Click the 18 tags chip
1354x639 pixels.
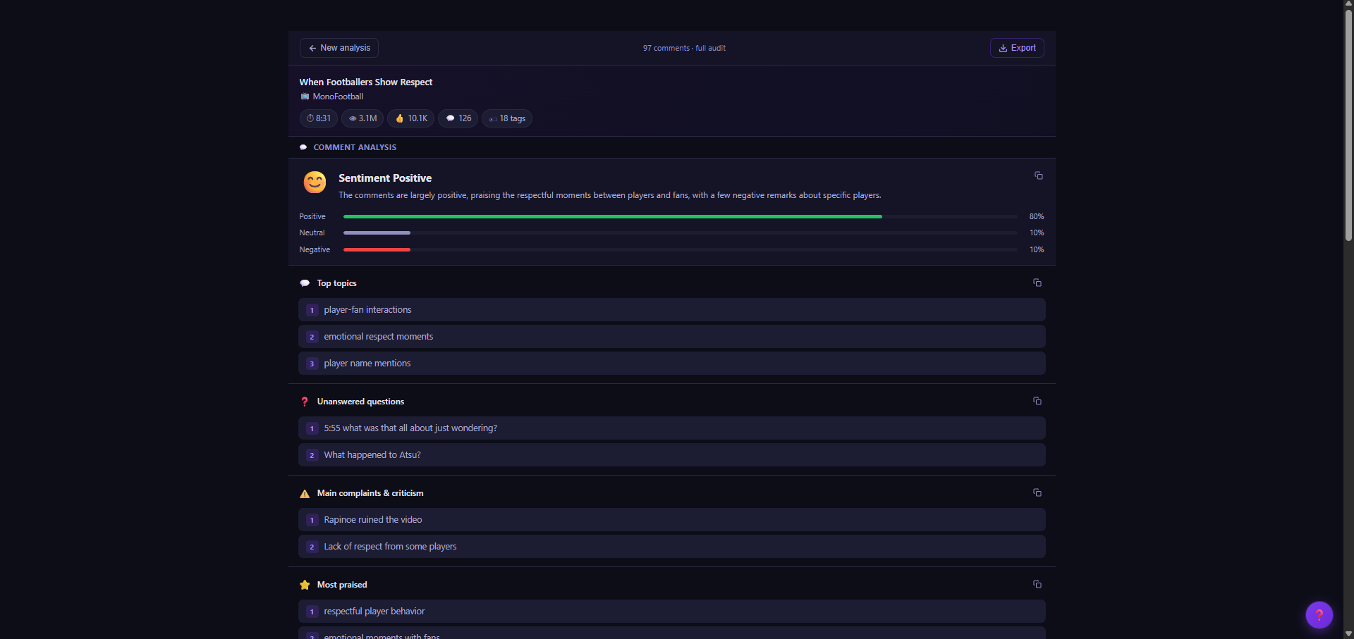[507, 118]
